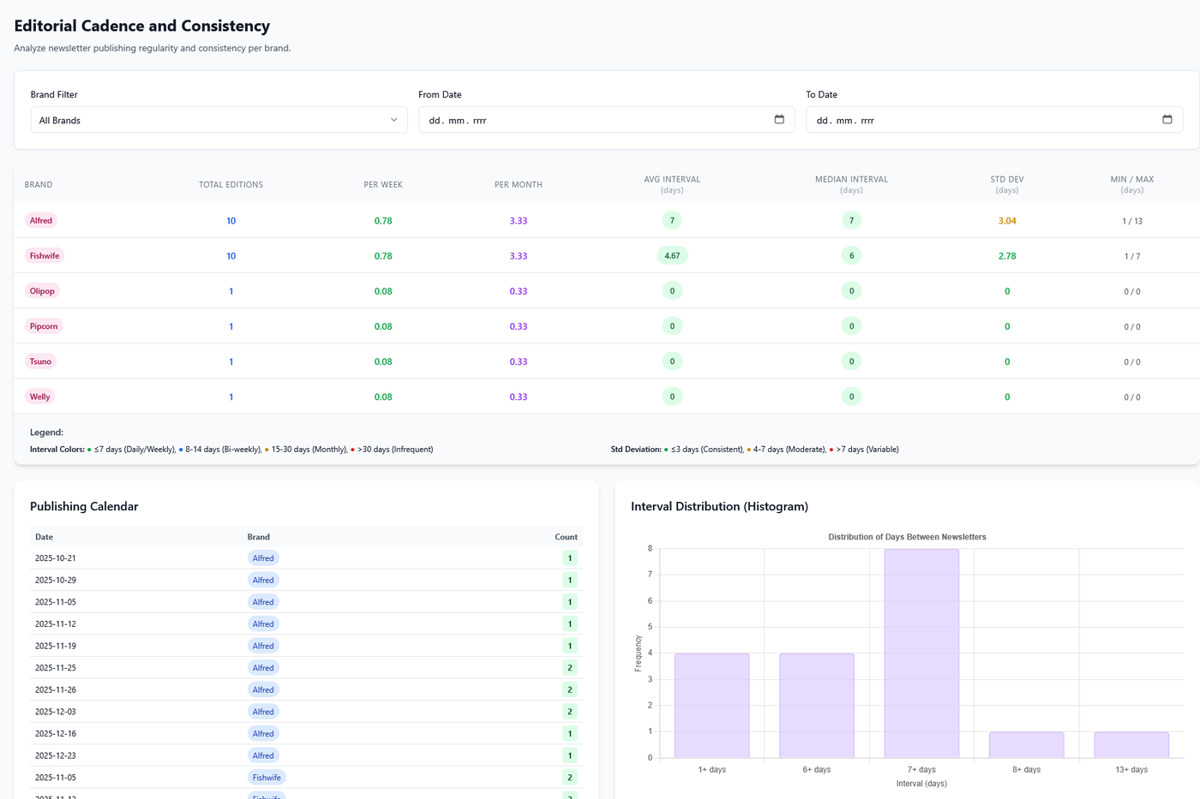
Task: Click the Median Interval column header
Action: (x=851, y=184)
